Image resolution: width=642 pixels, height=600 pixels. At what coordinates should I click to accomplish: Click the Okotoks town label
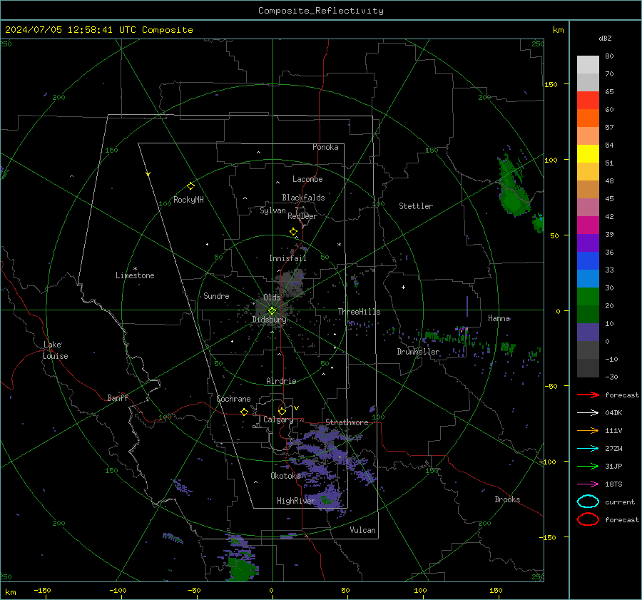point(285,475)
